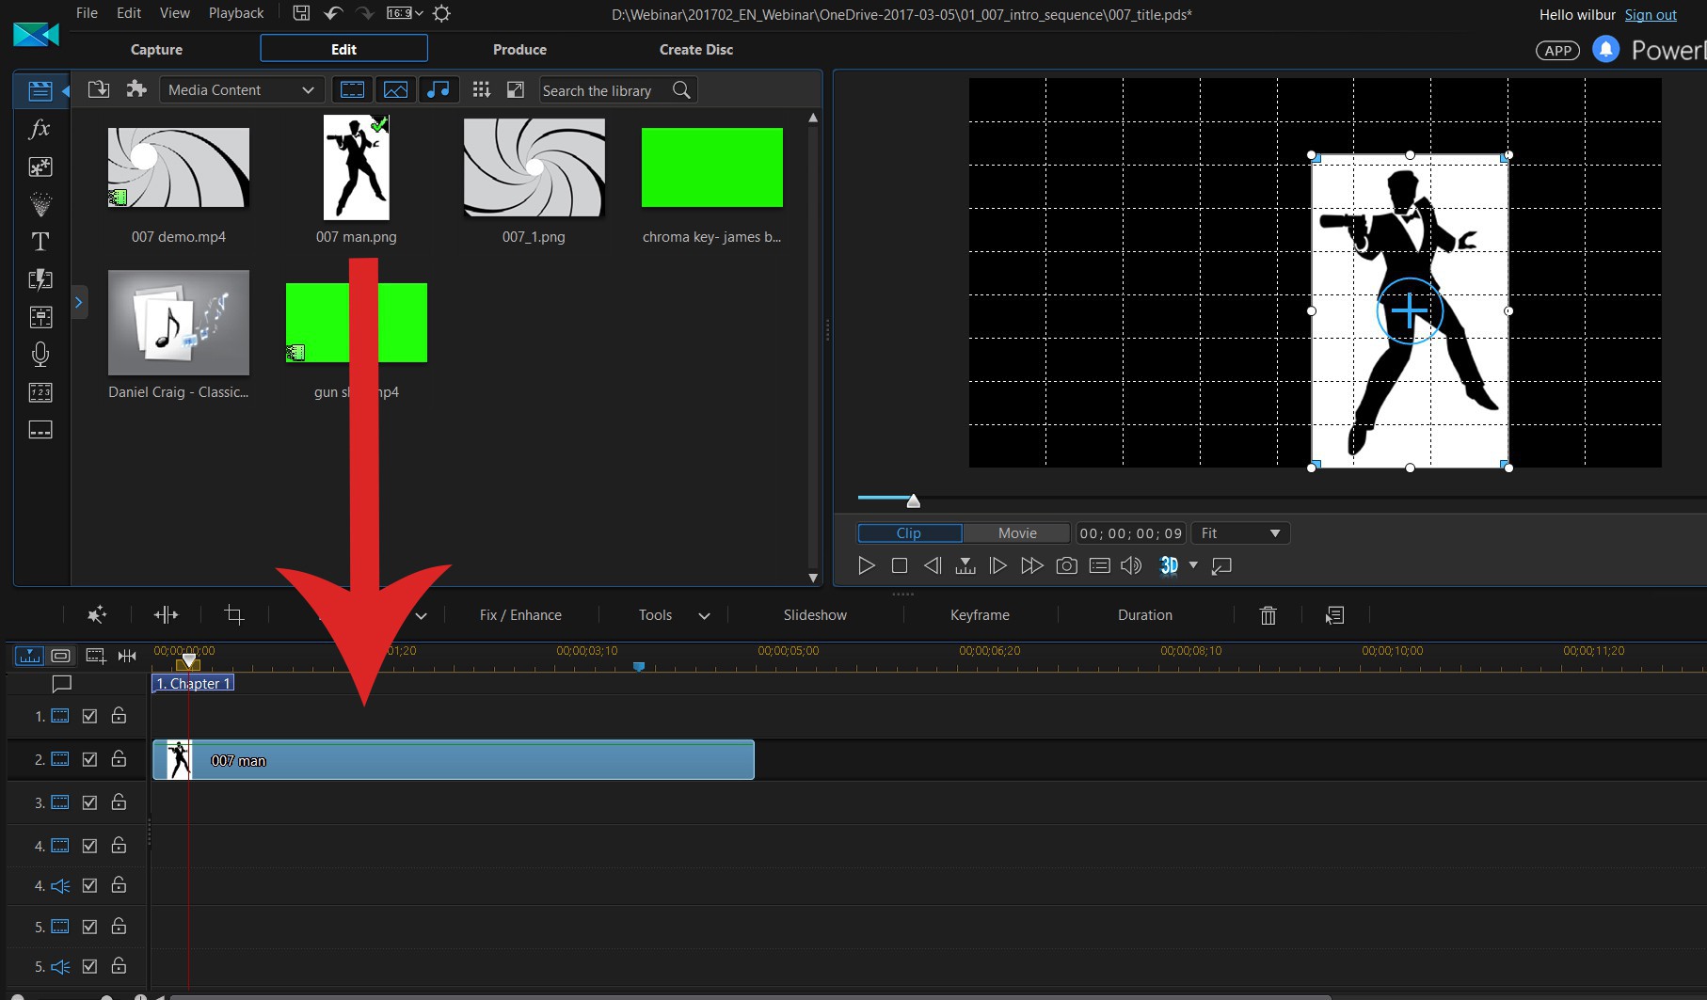Open the aspect ratio 16:9 dropdown
The image size is (1707, 1000).
click(x=406, y=13)
